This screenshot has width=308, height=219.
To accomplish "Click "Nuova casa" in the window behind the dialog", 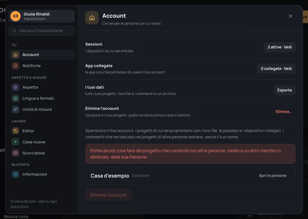I will coord(16,217).
